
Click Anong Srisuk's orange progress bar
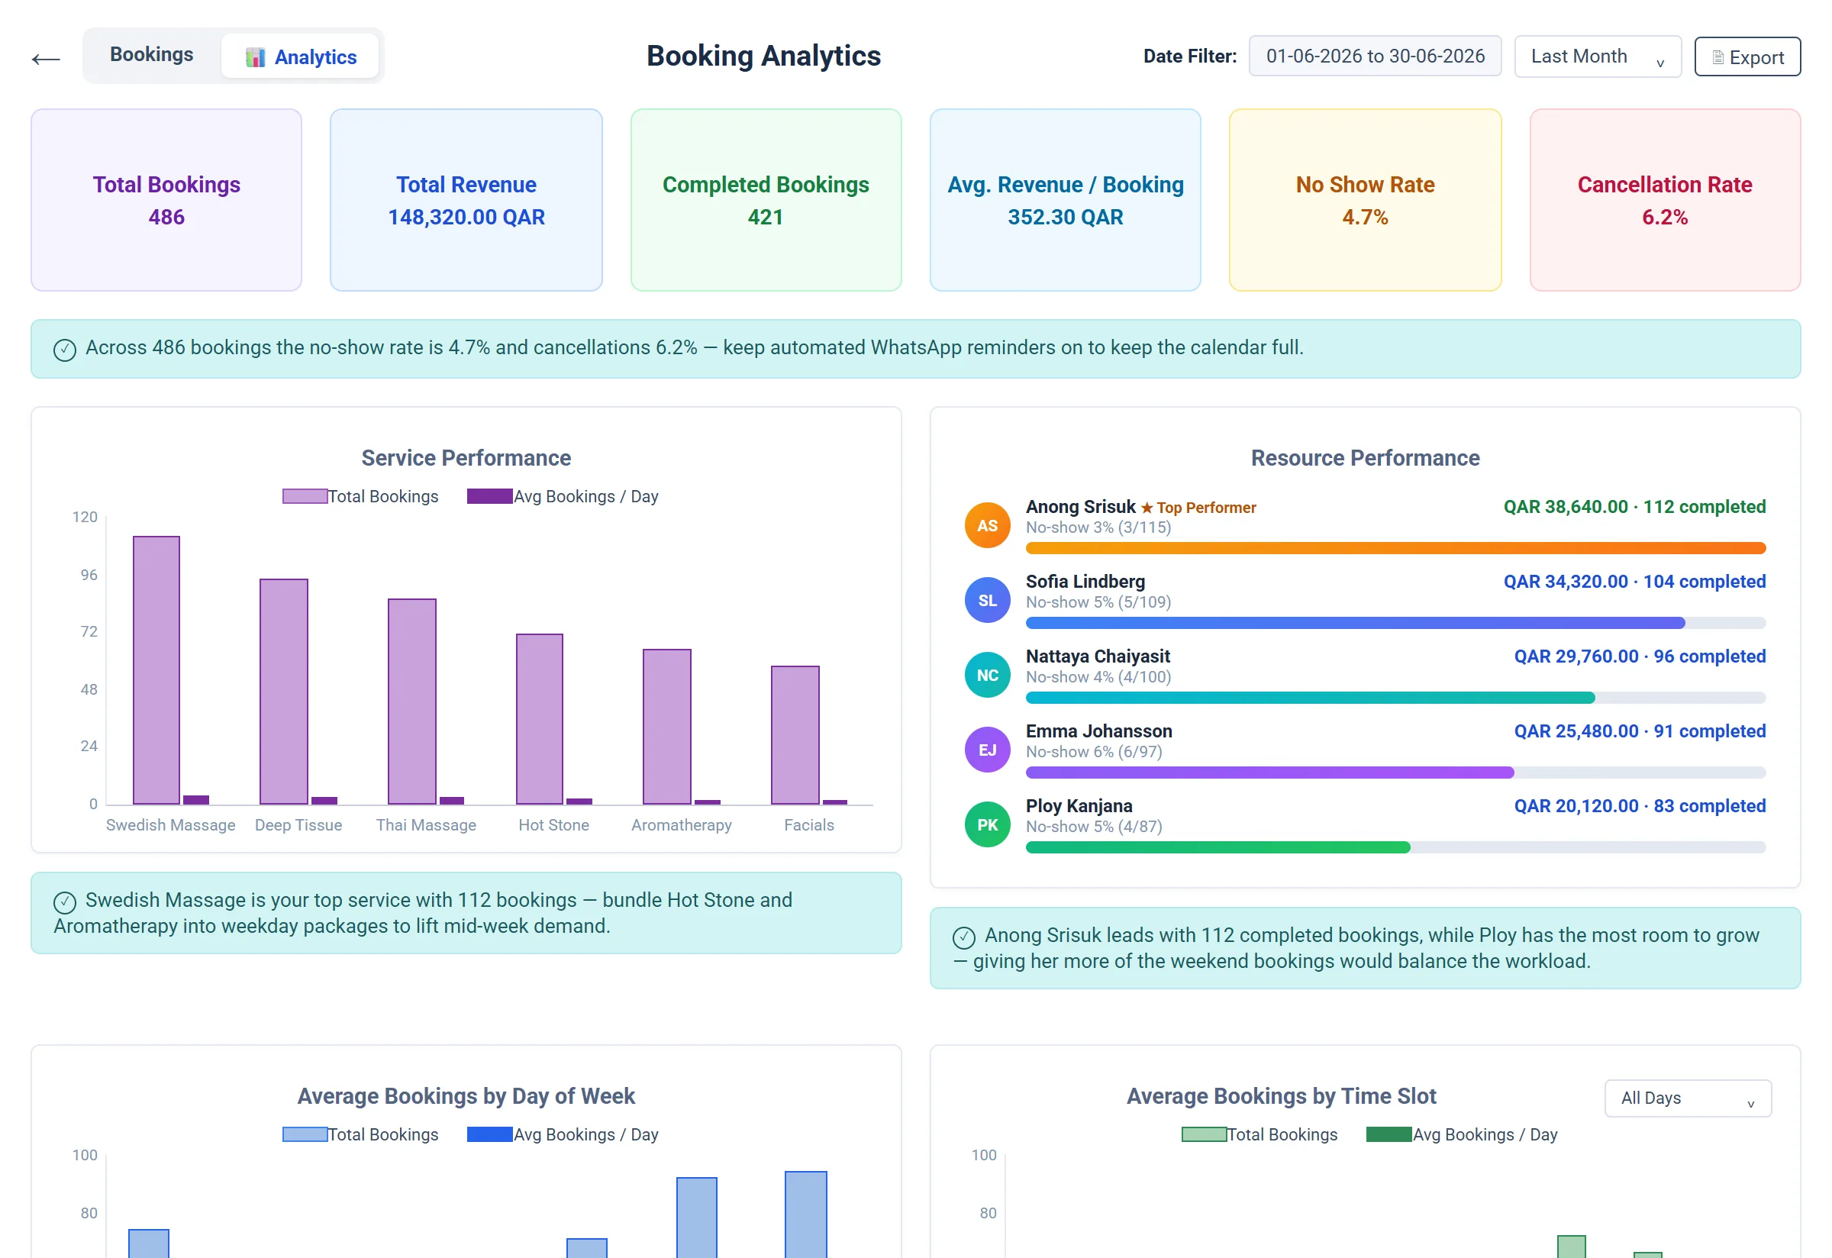pyautogui.click(x=1395, y=548)
